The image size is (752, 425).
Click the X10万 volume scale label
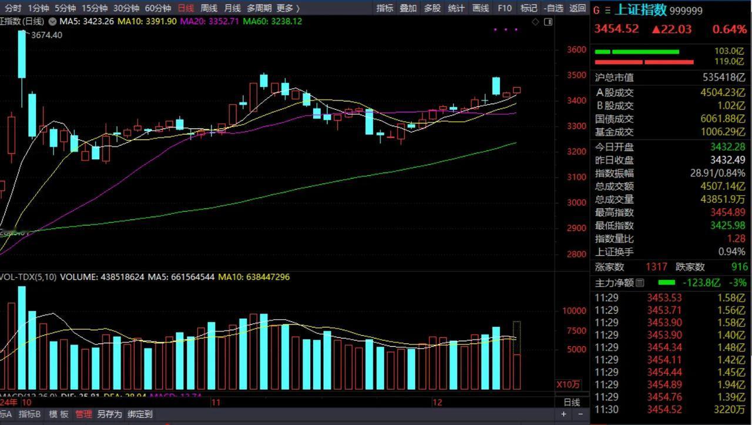(x=569, y=384)
